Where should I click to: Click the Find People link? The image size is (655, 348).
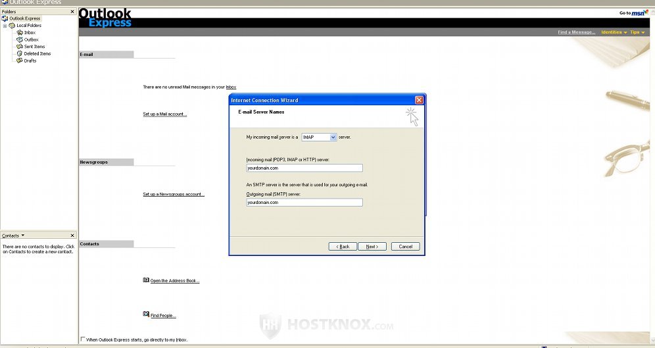coord(163,315)
